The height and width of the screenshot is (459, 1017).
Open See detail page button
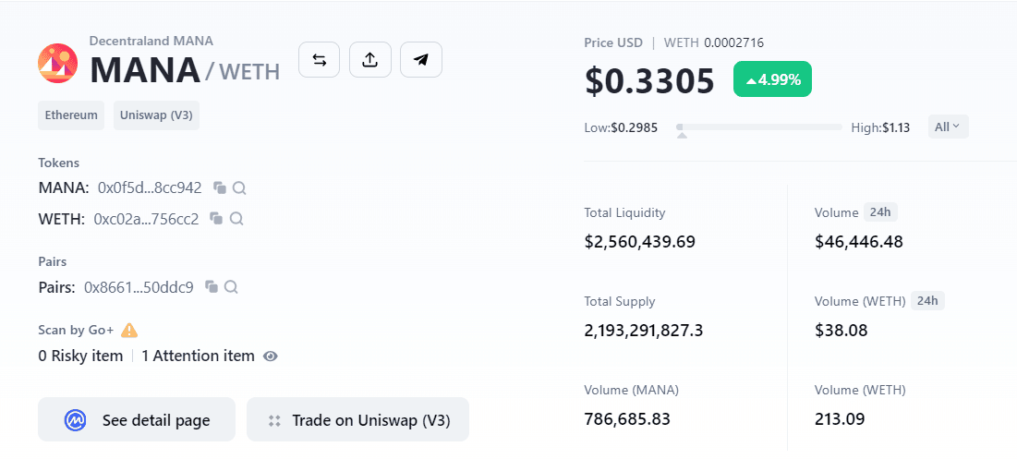click(x=137, y=420)
